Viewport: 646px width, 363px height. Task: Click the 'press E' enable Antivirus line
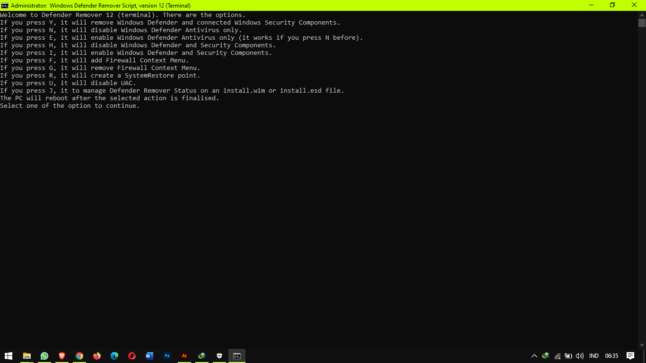tap(182, 38)
